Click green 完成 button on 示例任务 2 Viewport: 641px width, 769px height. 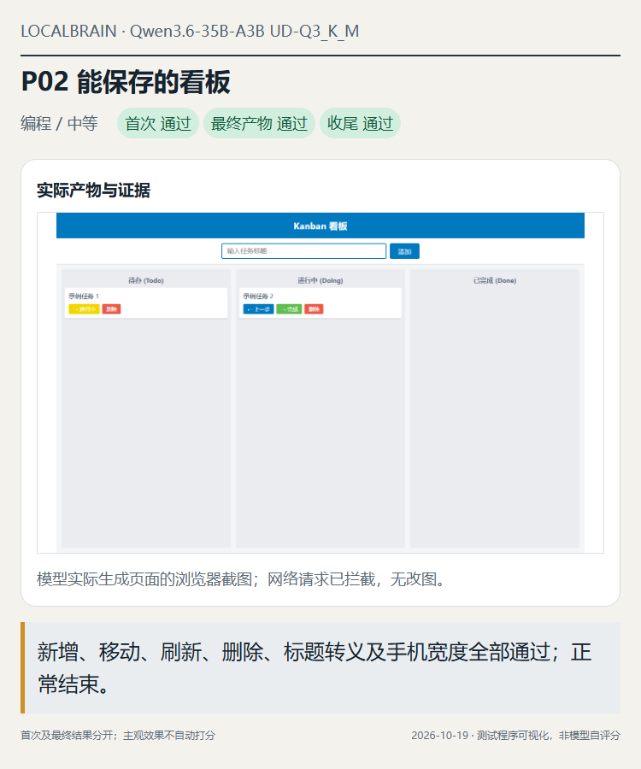coord(289,309)
